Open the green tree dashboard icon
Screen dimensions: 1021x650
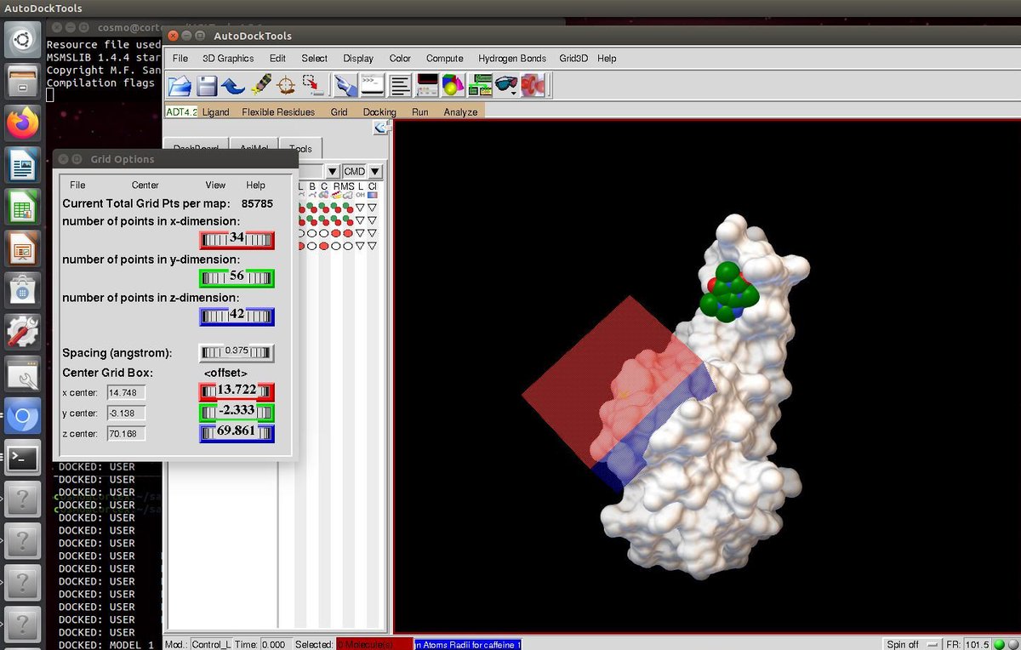481,85
